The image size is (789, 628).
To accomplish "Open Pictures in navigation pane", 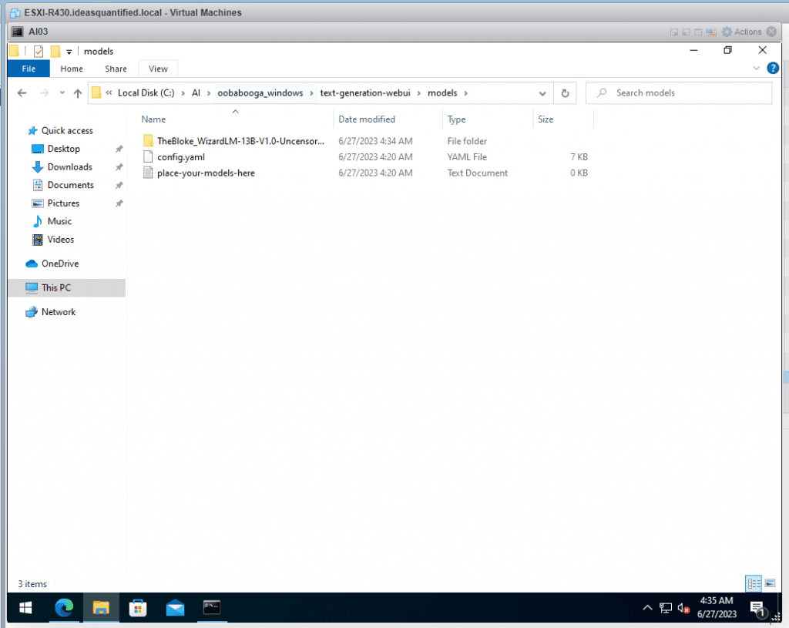I will coord(63,203).
